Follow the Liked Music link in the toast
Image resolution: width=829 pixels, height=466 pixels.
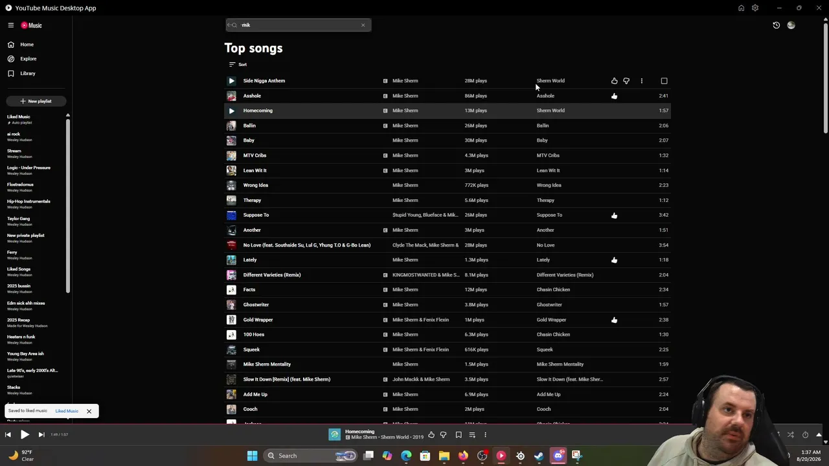pyautogui.click(x=67, y=411)
